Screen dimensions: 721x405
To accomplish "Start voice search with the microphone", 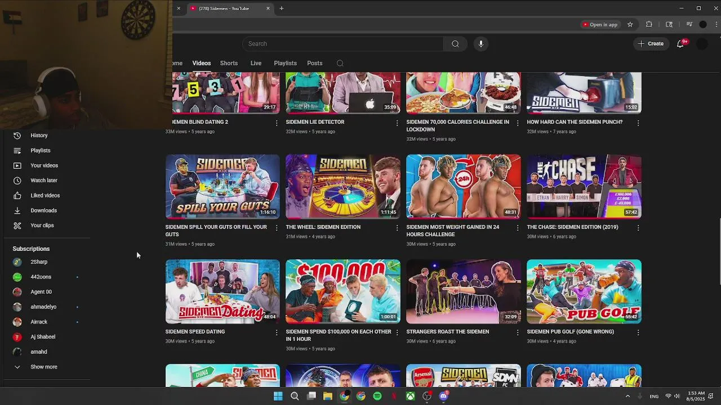I will click(x=480, y=44).
